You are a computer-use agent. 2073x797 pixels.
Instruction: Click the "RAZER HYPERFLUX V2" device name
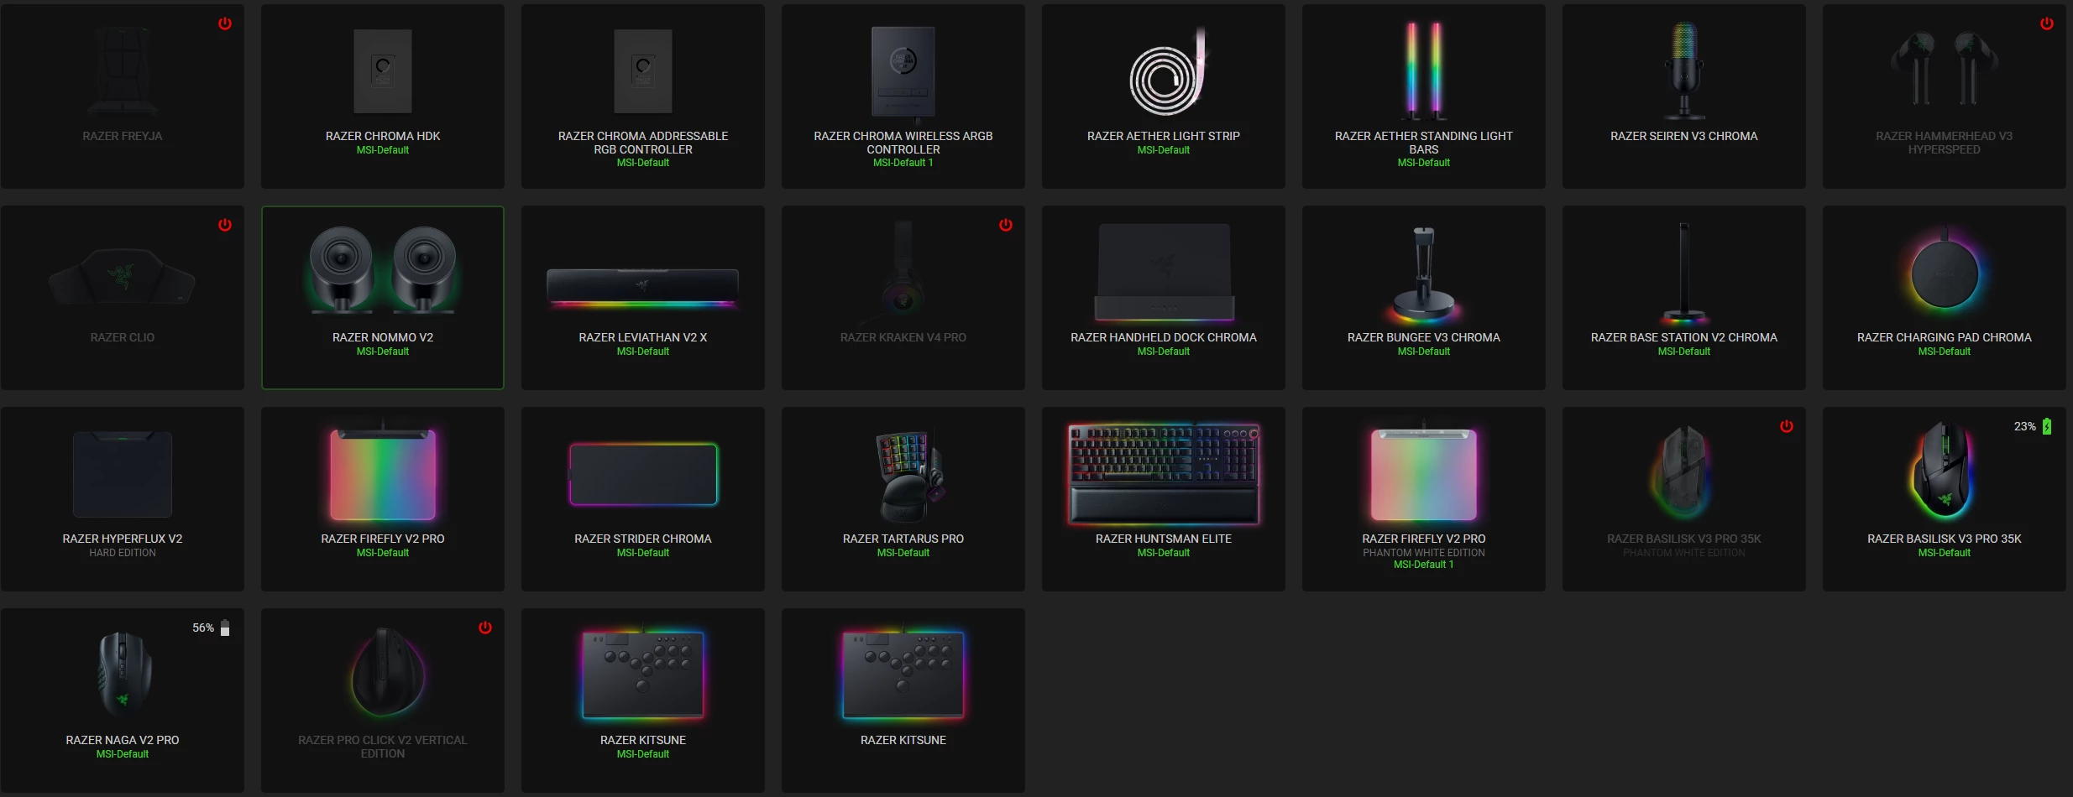[x=123, y=539]
